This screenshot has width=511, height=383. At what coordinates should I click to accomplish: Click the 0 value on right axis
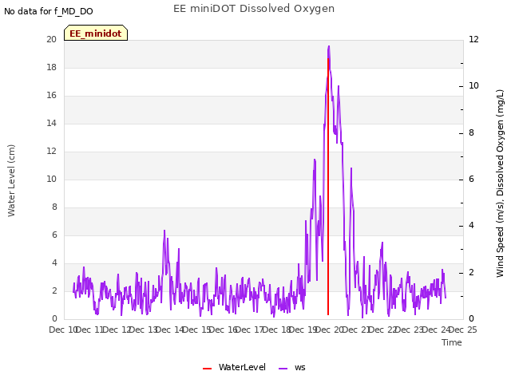click(x=471, y=319)
